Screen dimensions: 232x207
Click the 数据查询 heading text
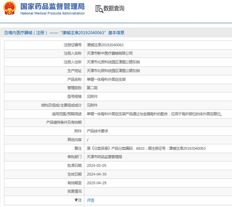[x=113, y=8]
